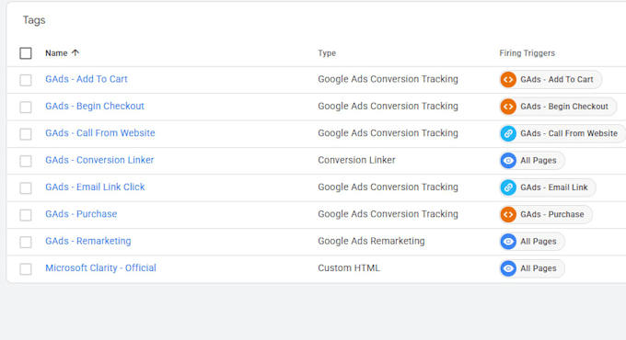The image size is (626, 340).
Task: Click type cell of GAds - Add To Cart row
Action: pos(388,79)
